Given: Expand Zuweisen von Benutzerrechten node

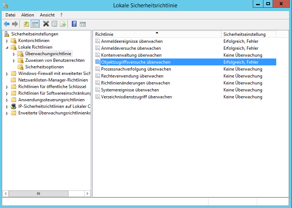Looking at the screenshot, I should tap(14, 60).
